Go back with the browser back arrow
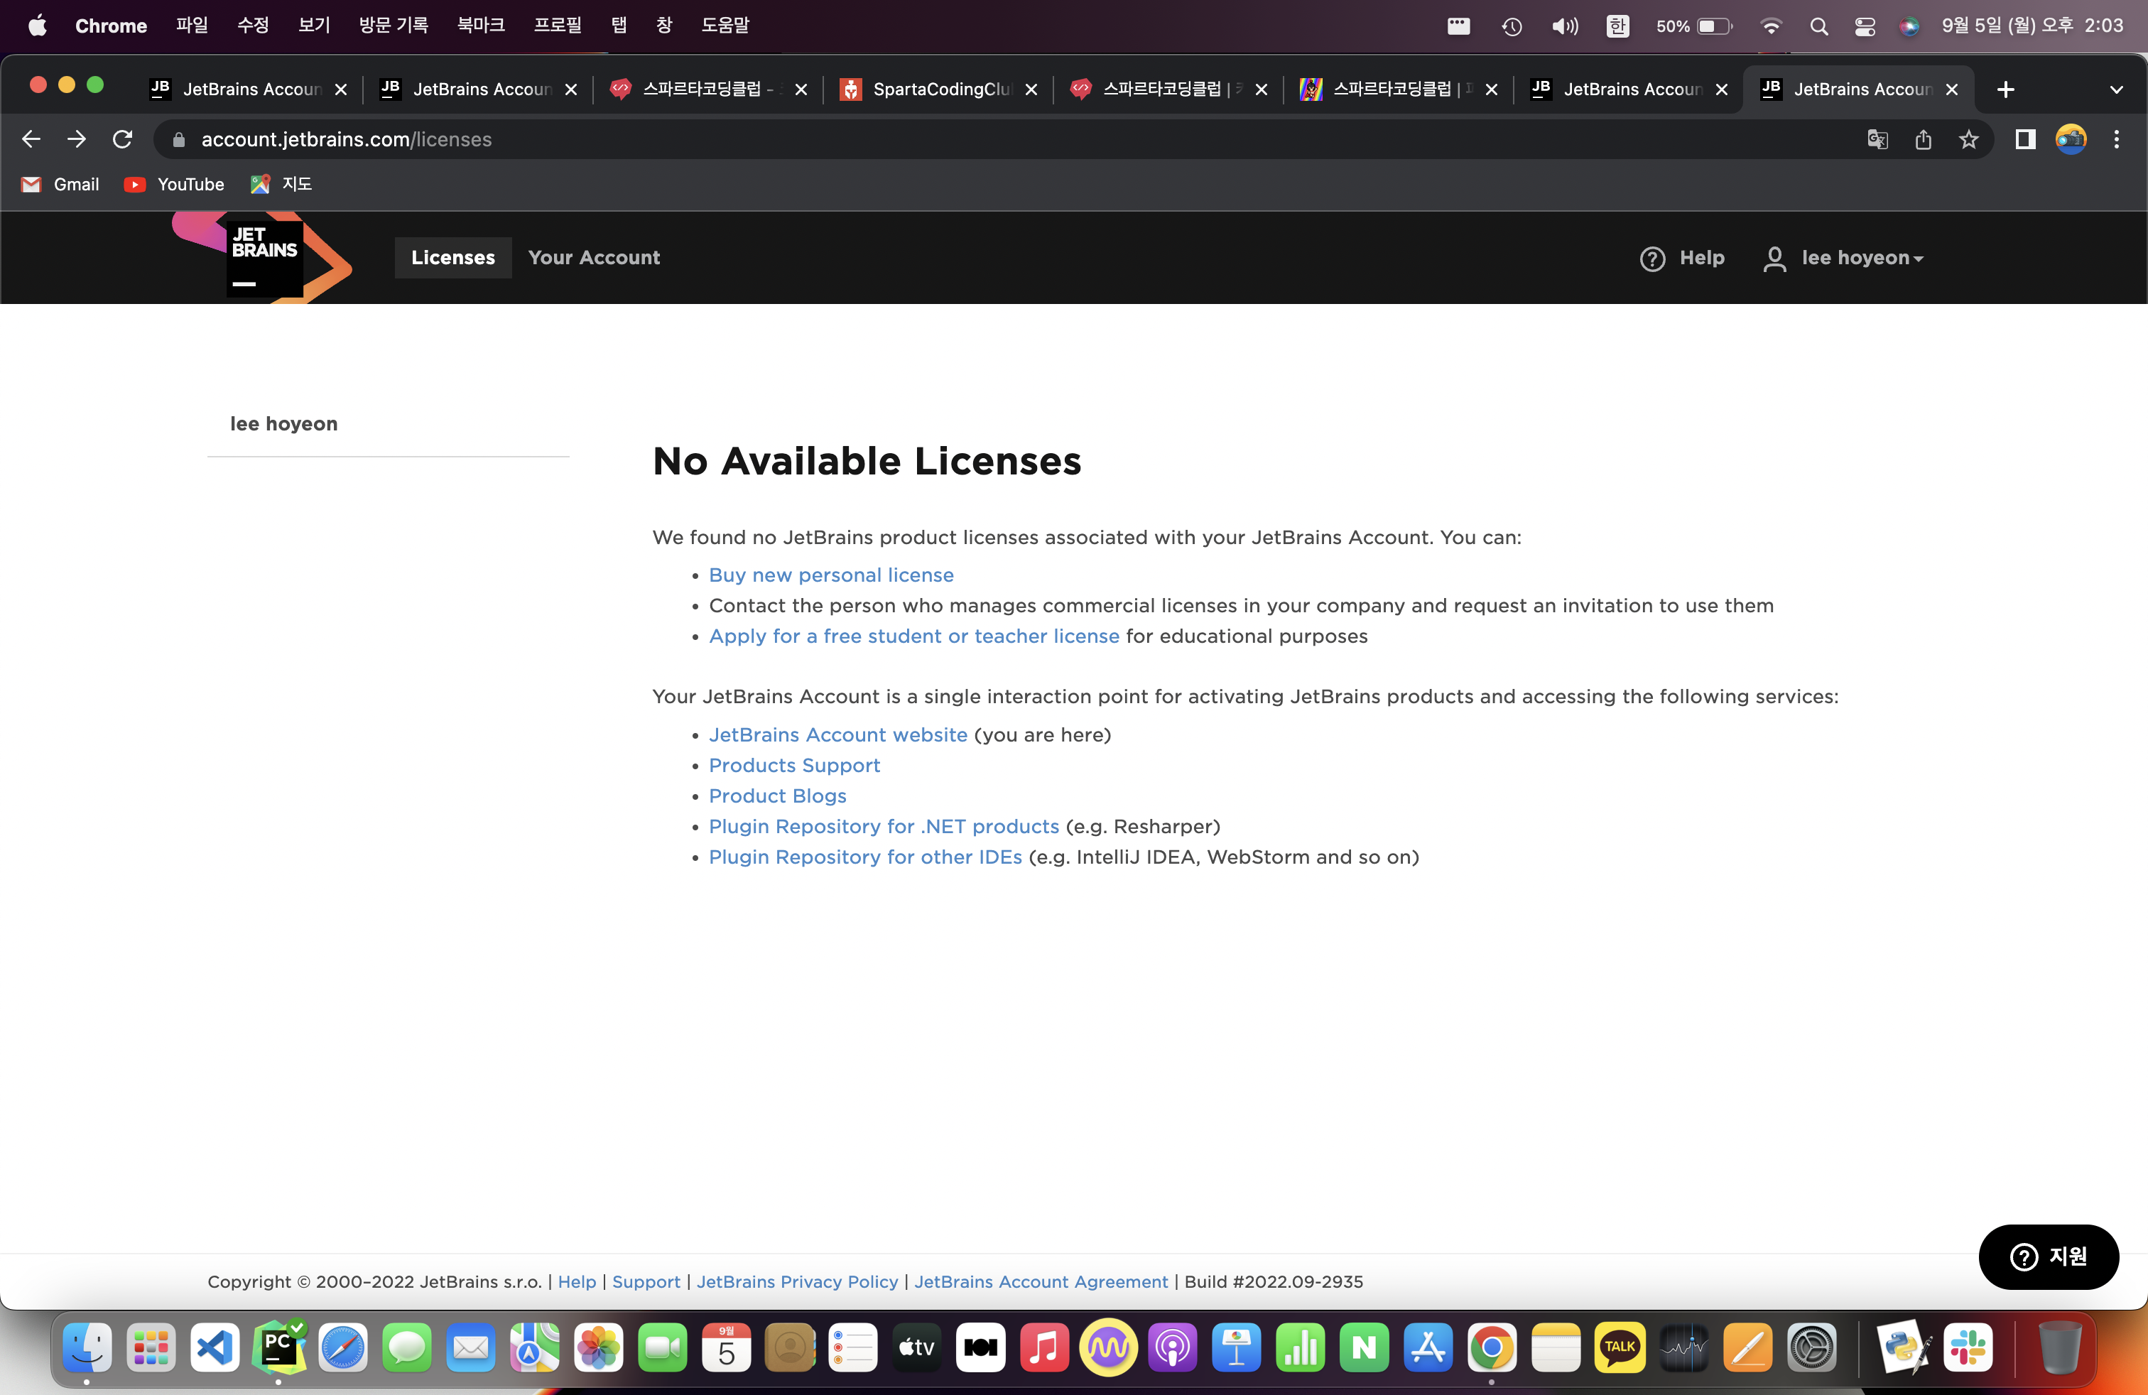Screen dimensions: 2148x1395 31,139
